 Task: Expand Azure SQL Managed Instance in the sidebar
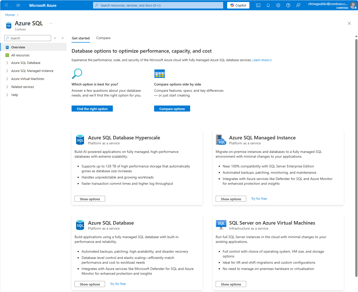point(7,71)
